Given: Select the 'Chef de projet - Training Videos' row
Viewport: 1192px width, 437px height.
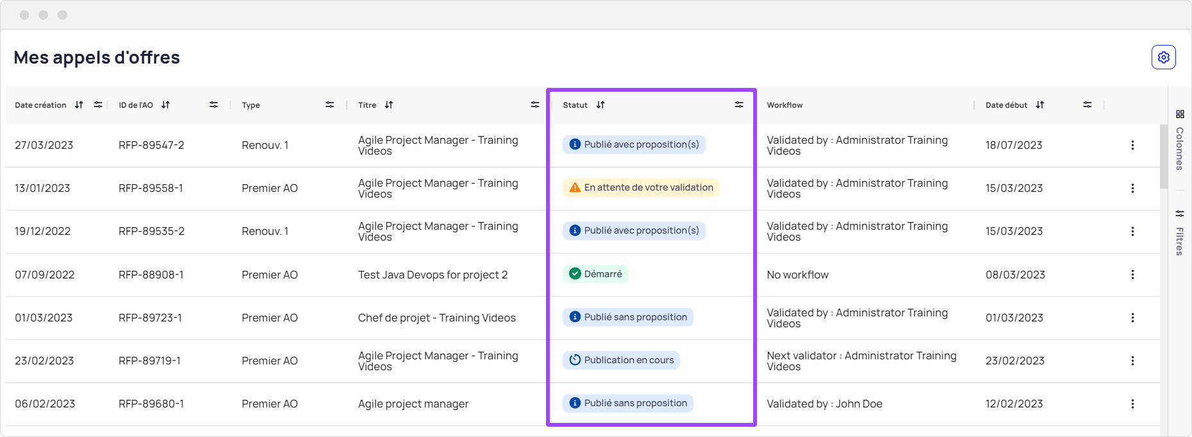Looking at the screenshot, I should point(436,318).
